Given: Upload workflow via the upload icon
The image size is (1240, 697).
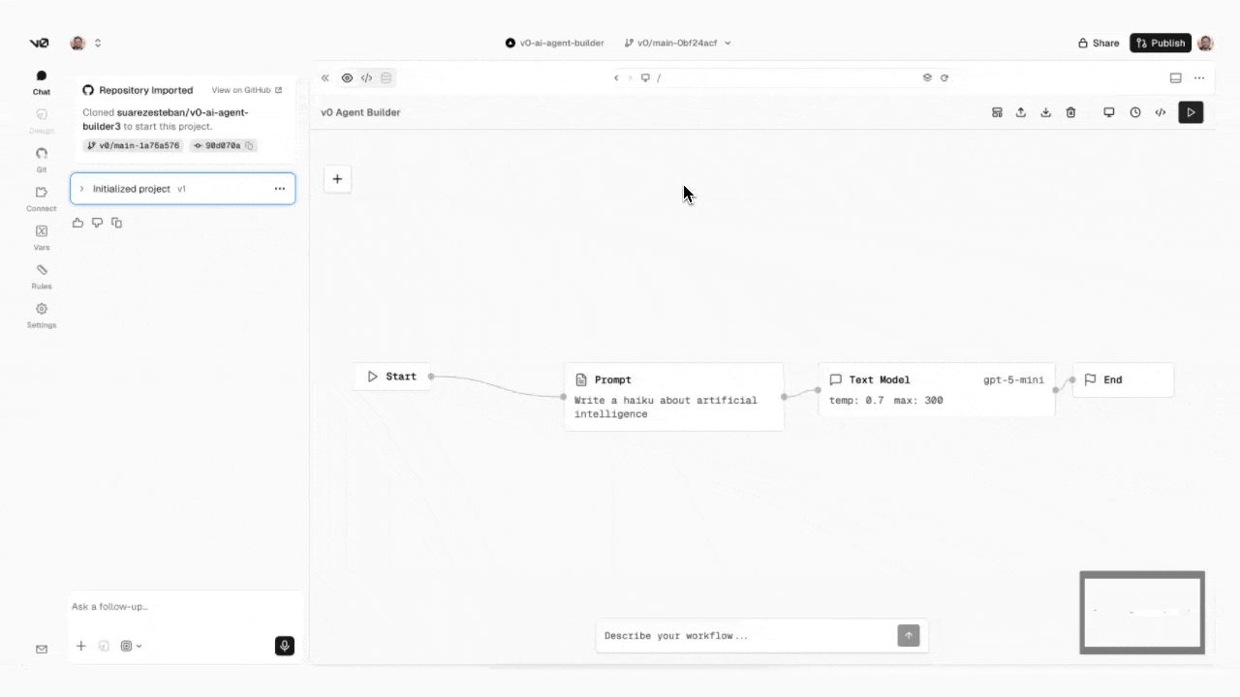Looking at the screenshot, I should click(1020, 112).
